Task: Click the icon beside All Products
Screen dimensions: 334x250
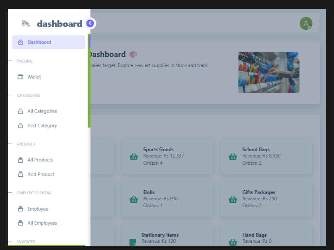Action: pyautogui.click(x=20, y=160)
